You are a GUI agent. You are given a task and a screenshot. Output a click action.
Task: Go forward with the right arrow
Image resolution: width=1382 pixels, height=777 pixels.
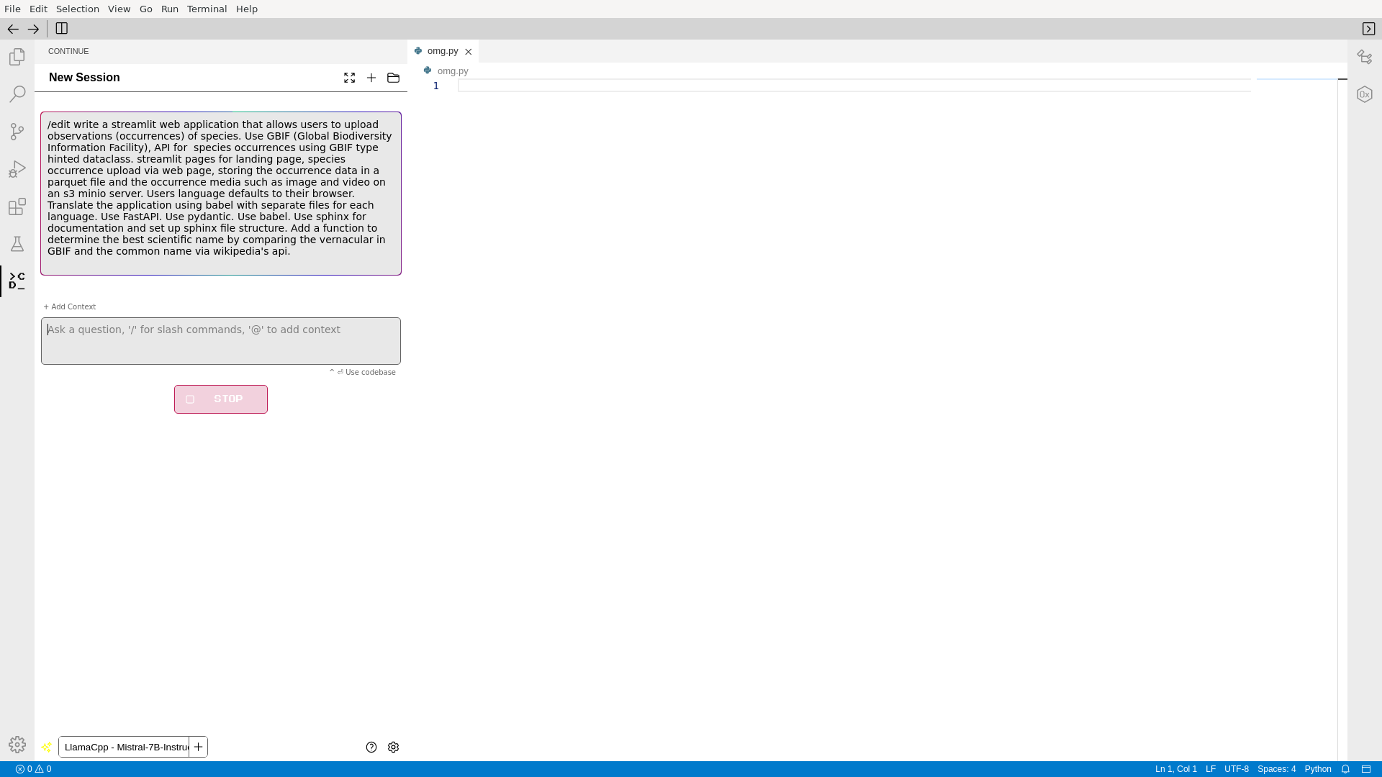tap(33, 29)
